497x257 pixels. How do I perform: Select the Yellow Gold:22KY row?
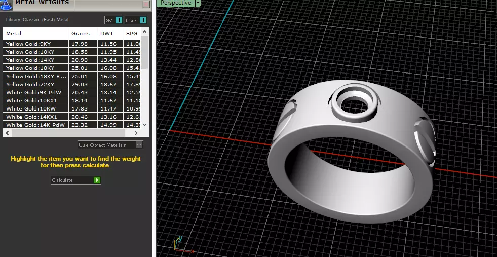tap(71, 84)
